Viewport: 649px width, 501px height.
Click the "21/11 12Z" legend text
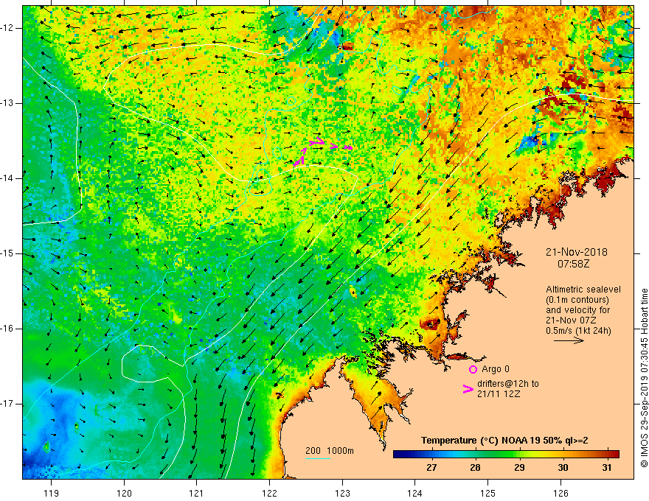[x=499, y=394]
